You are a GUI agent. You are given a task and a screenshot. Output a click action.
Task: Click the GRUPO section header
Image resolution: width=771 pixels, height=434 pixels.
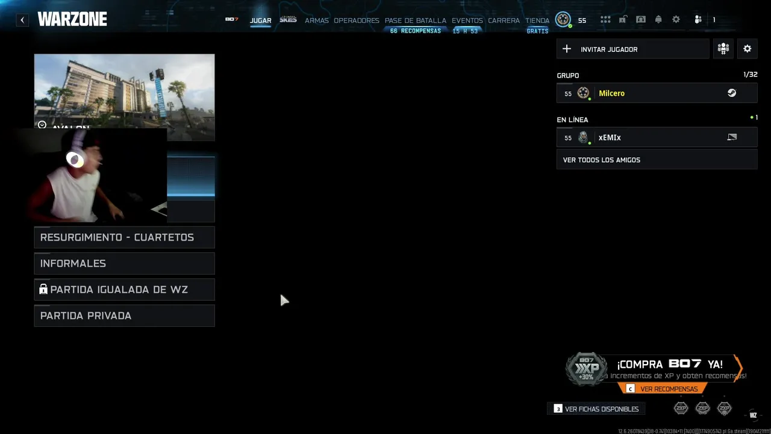click(x=568, y=75)
